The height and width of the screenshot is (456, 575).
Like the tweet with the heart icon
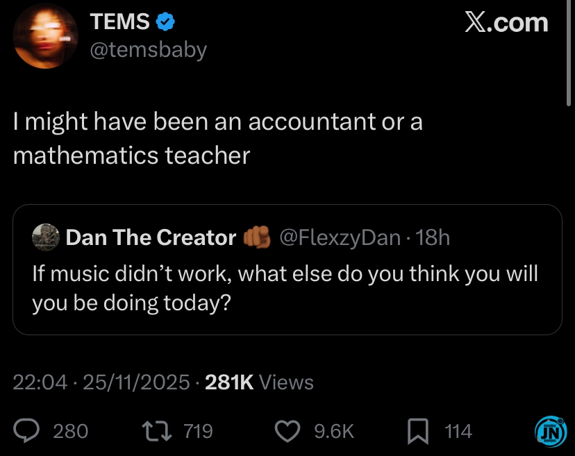point(287,431)
